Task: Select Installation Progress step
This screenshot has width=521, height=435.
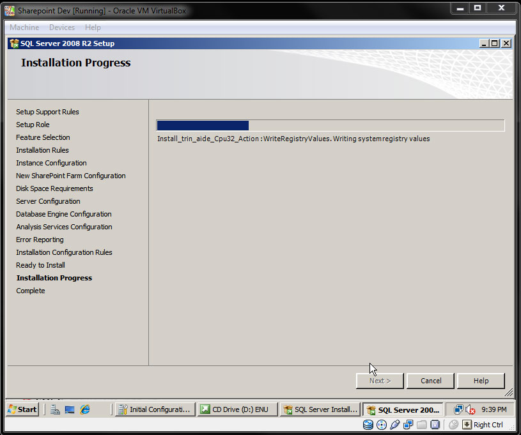Action: (x=54, y=278)
